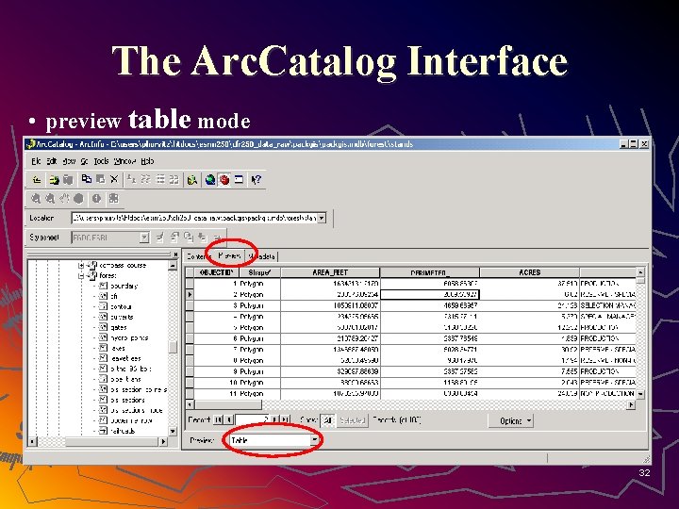Viewport: 679px width, 509px height.
Task: Click the Connect To Folder toolbar icon
Action: [54, 180]
